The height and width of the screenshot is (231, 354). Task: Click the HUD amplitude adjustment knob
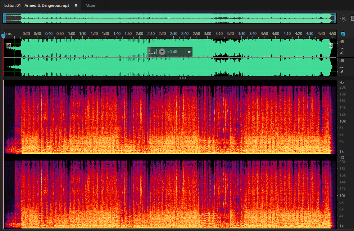162,52
